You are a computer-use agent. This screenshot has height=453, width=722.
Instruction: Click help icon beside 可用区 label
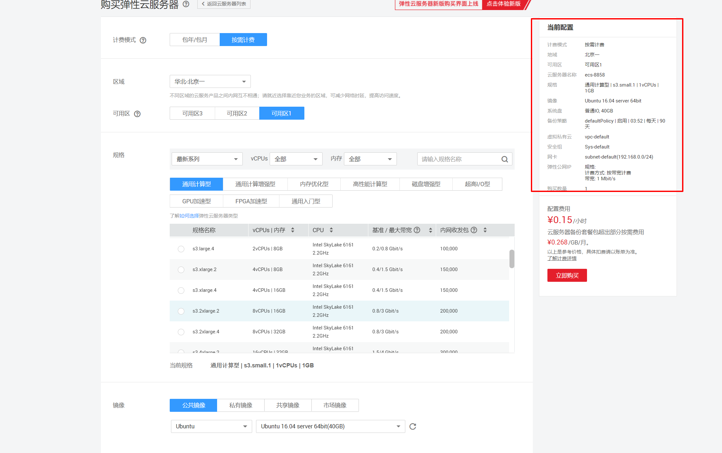click(x=137, y=114)
